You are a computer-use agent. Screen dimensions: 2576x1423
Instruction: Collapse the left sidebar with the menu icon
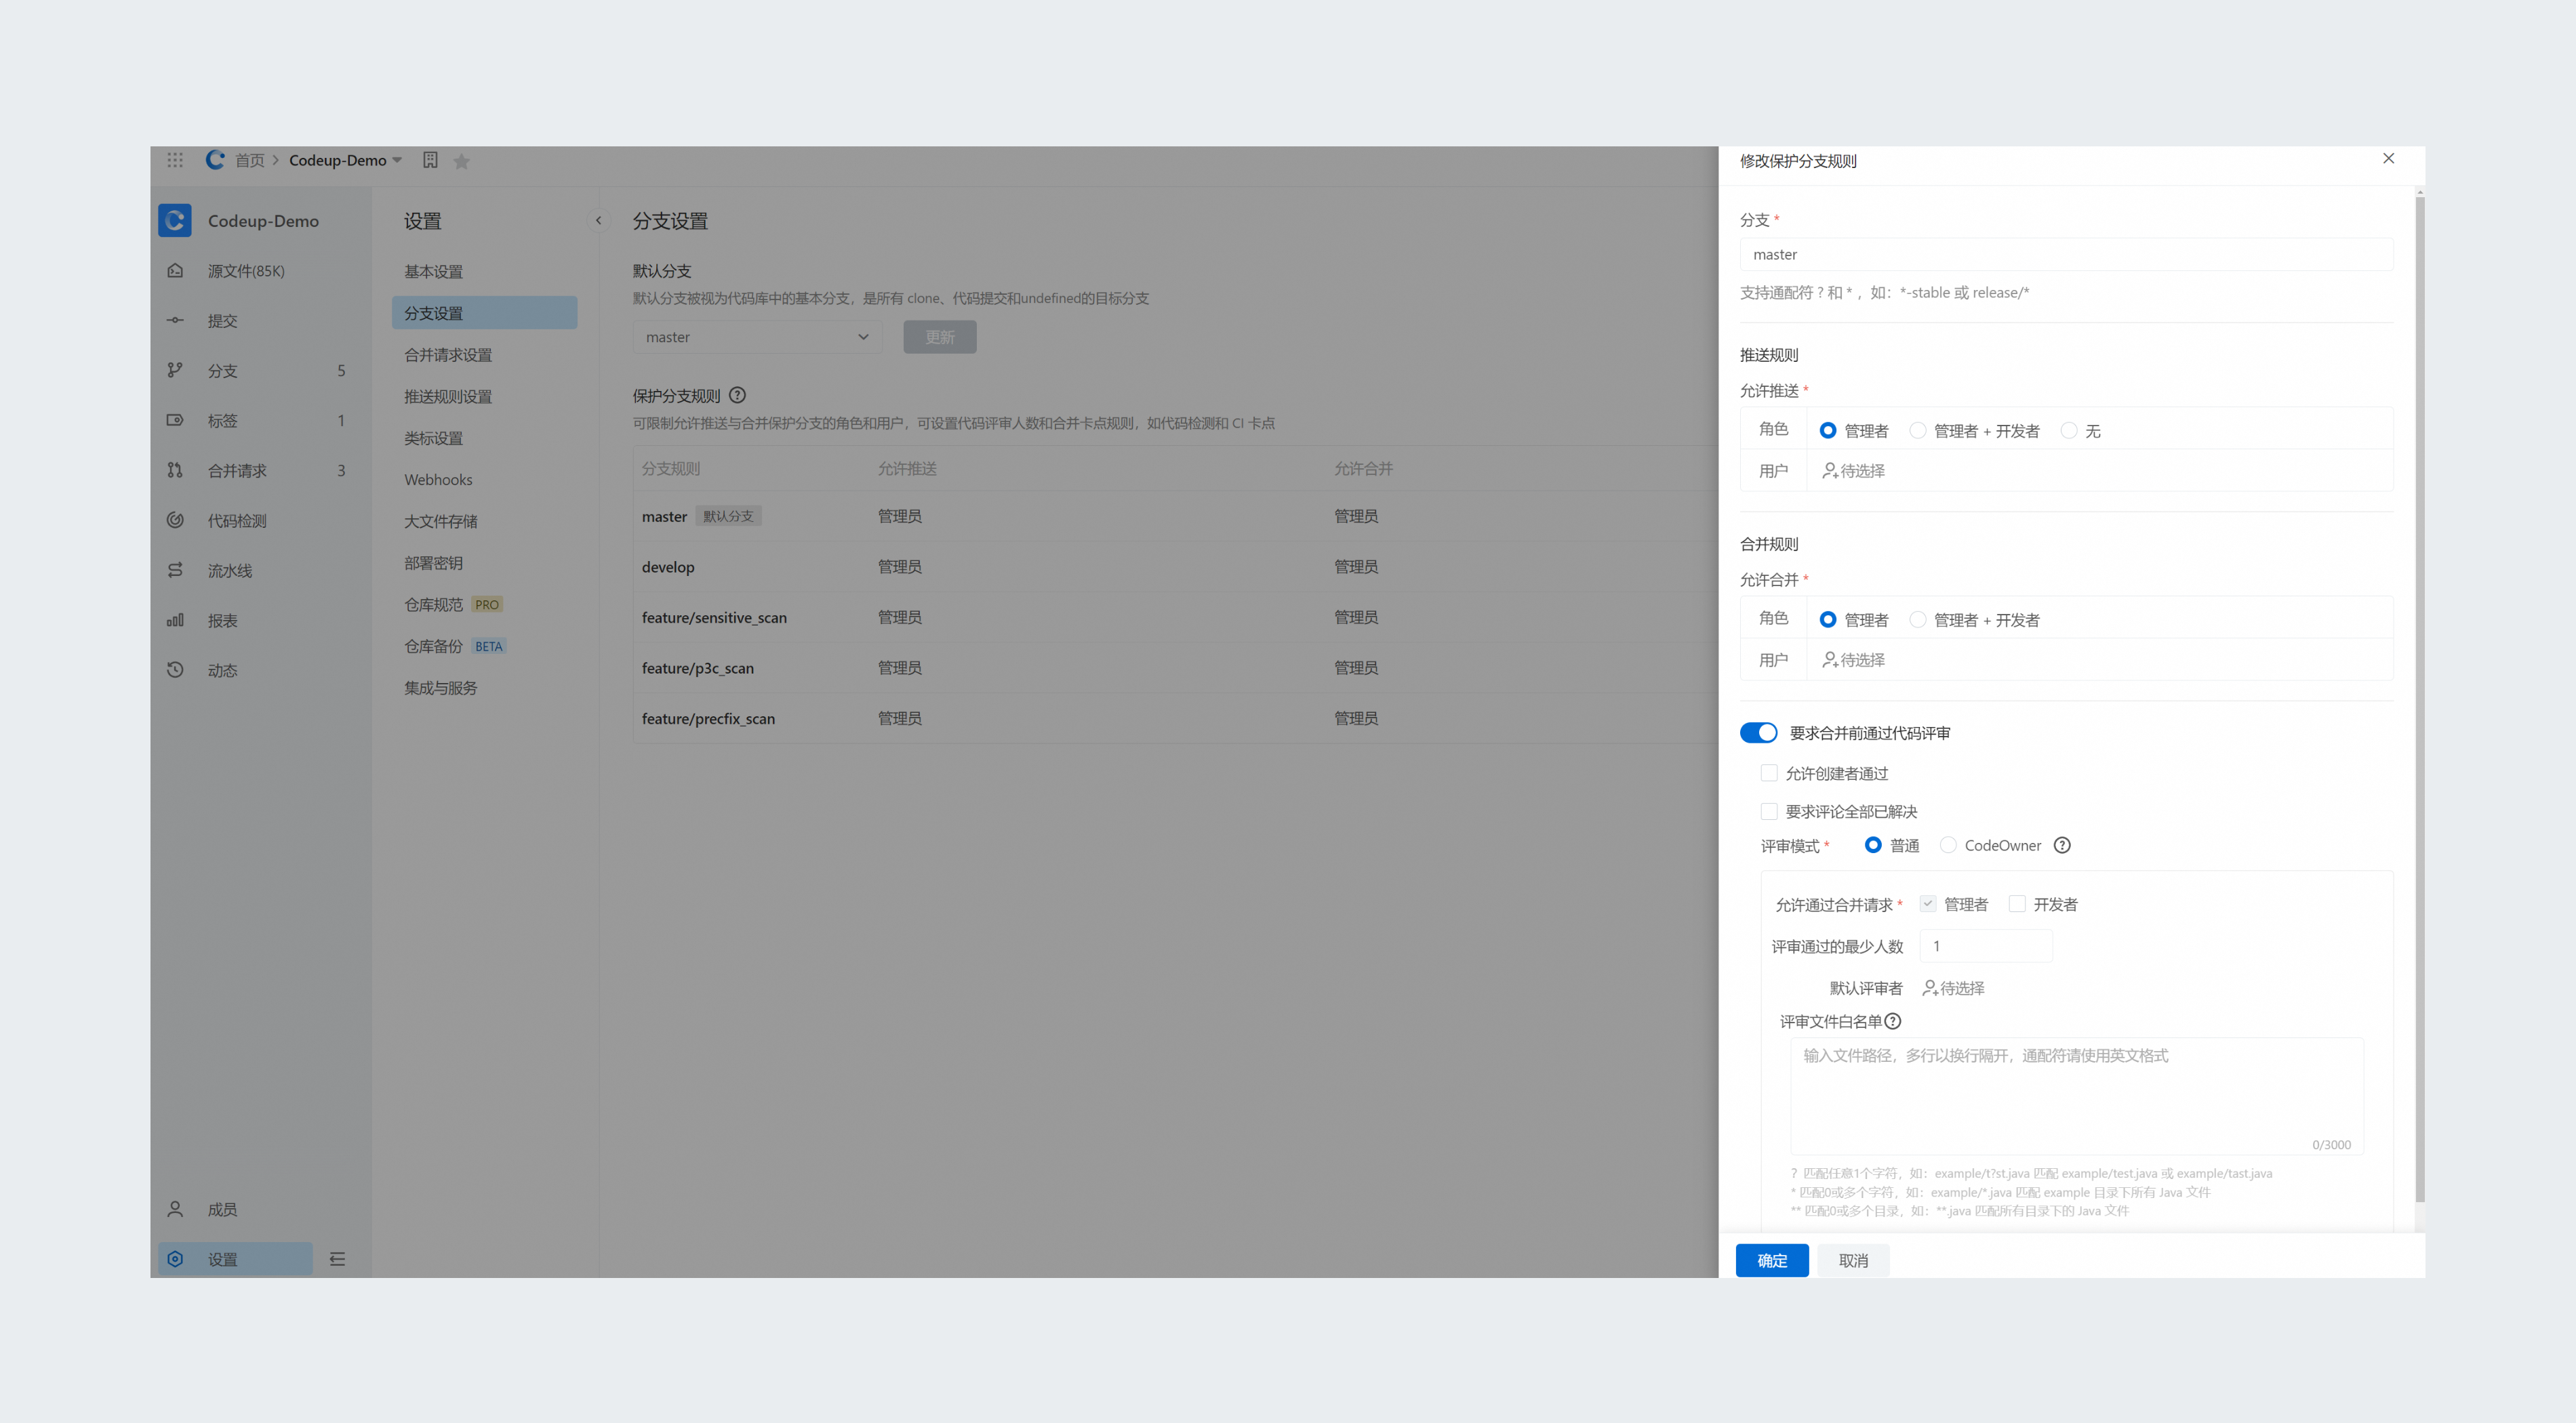tap(337, 1259)
